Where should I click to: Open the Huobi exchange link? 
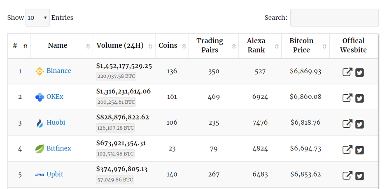pyautogui.click(x=56, y=123)
